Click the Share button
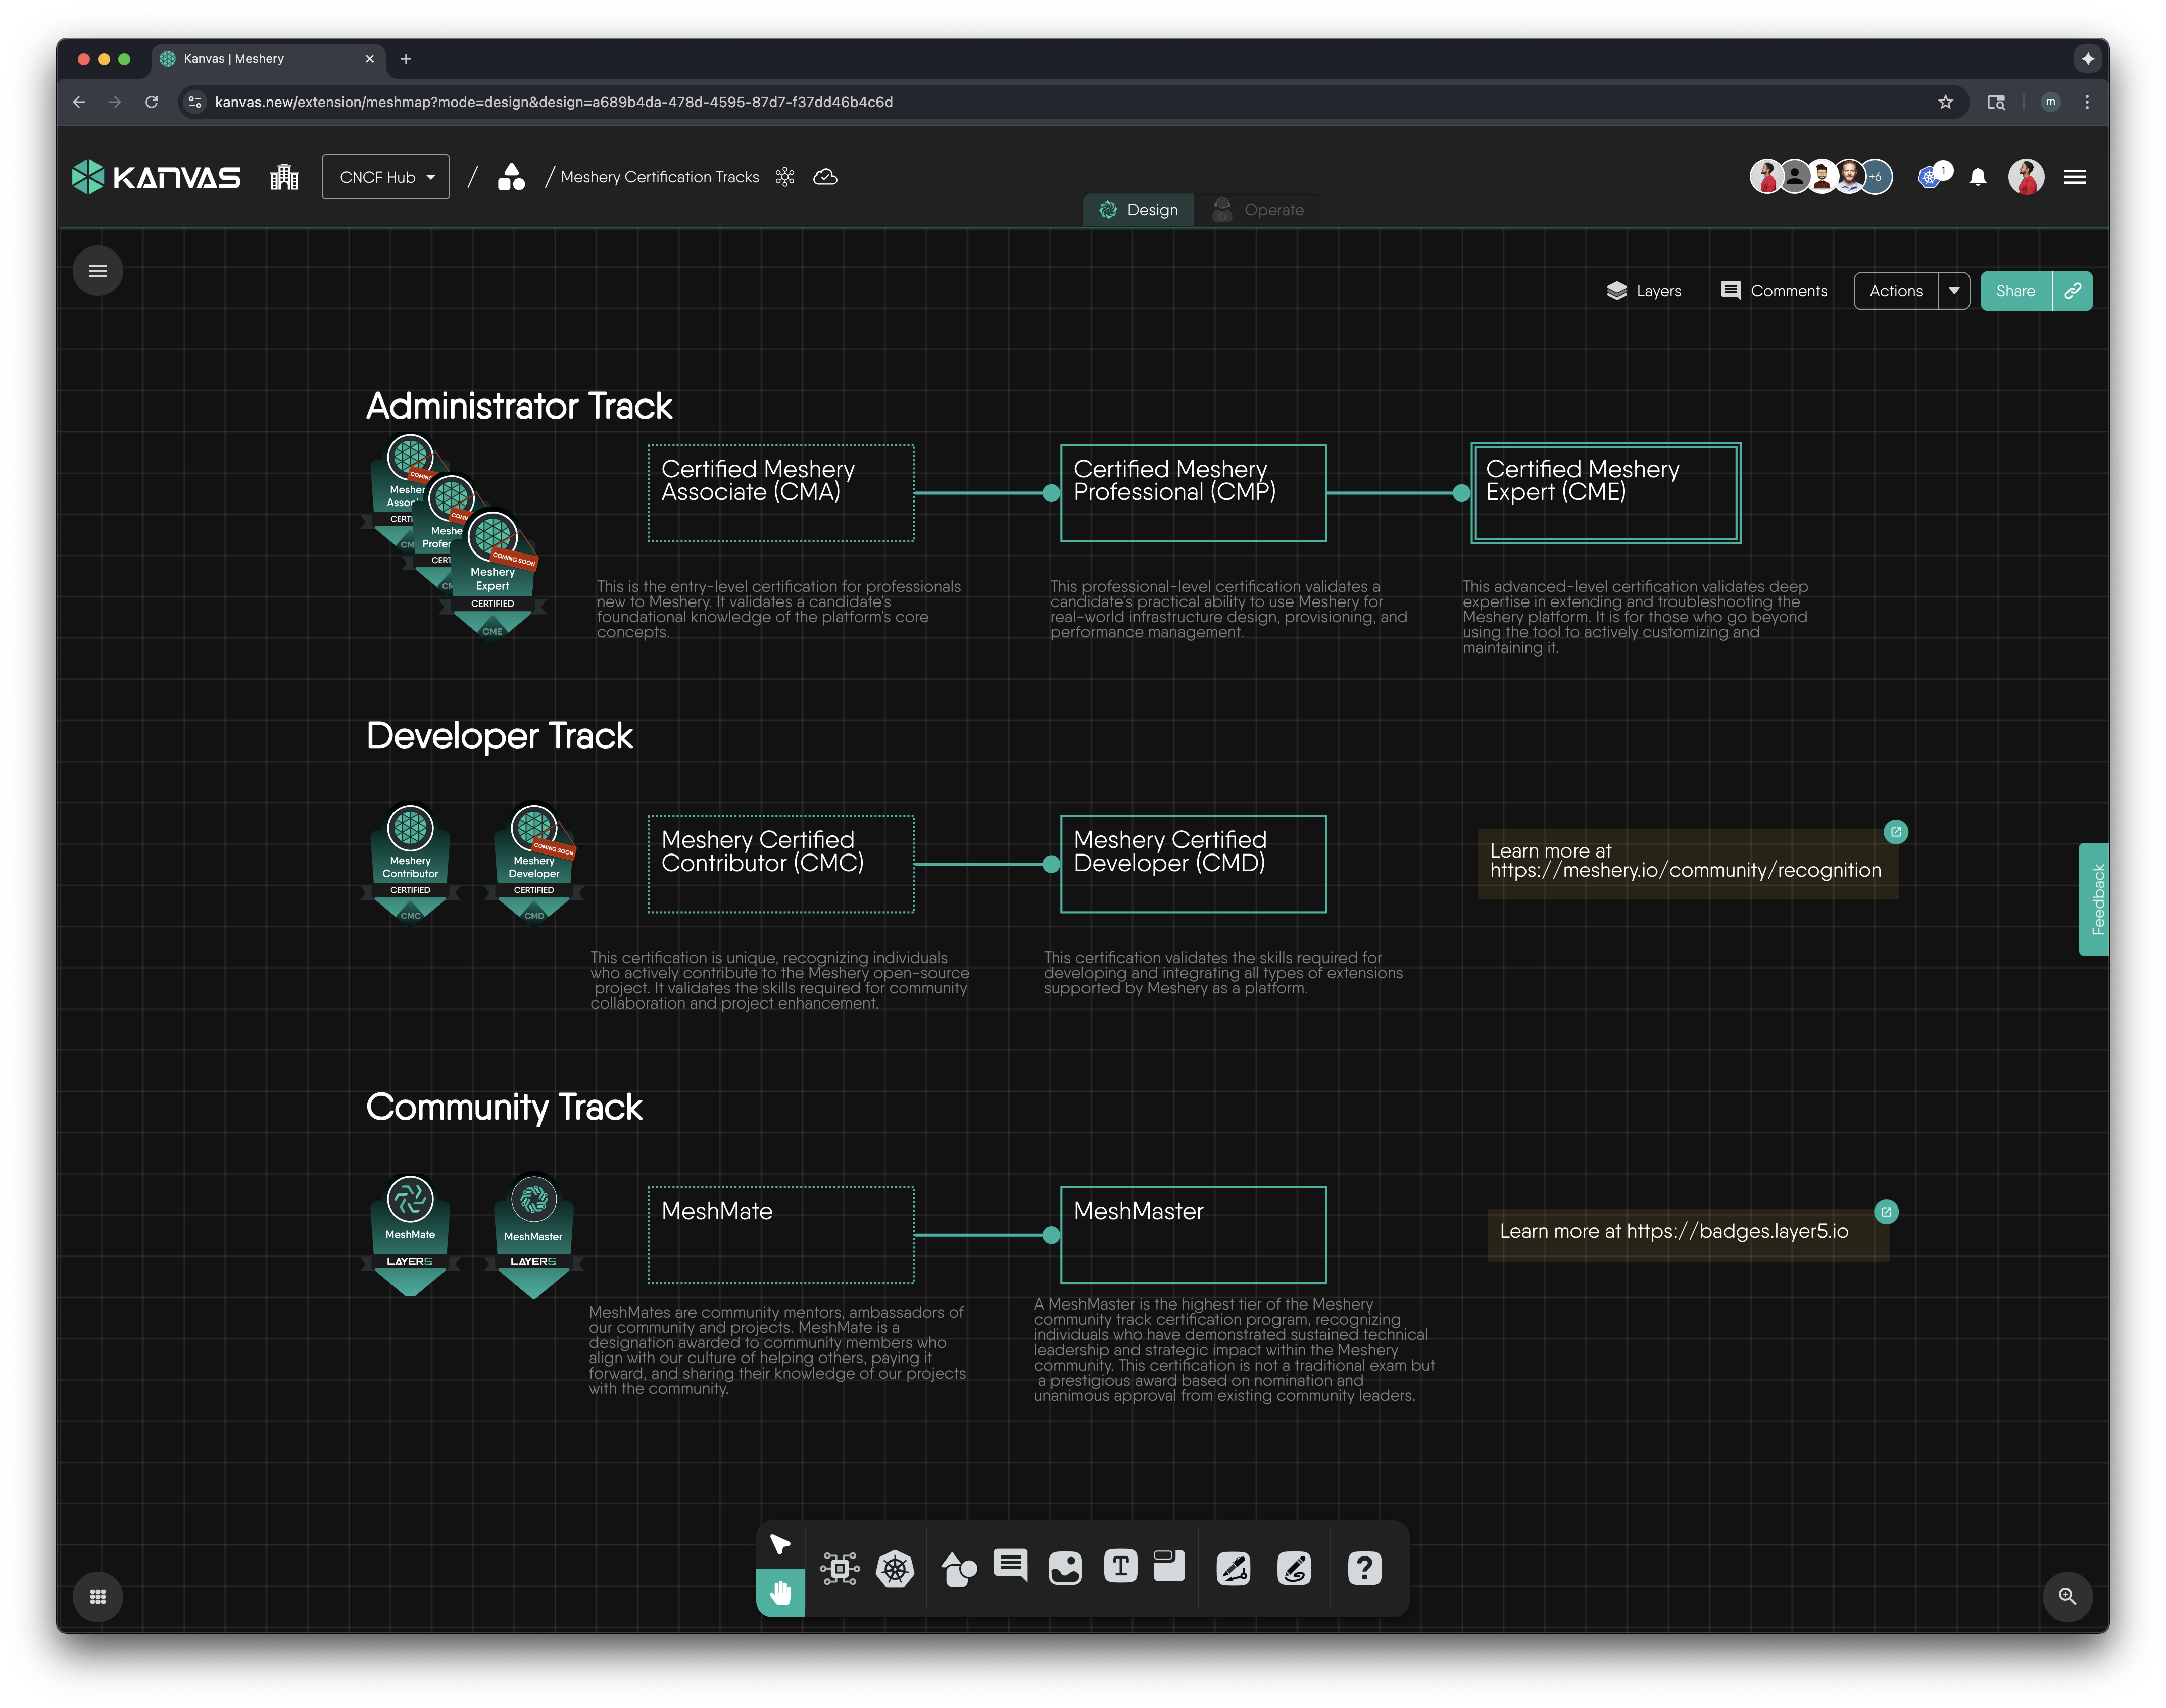Viewport: 2166px width, 1708px height. [2015, 291]
